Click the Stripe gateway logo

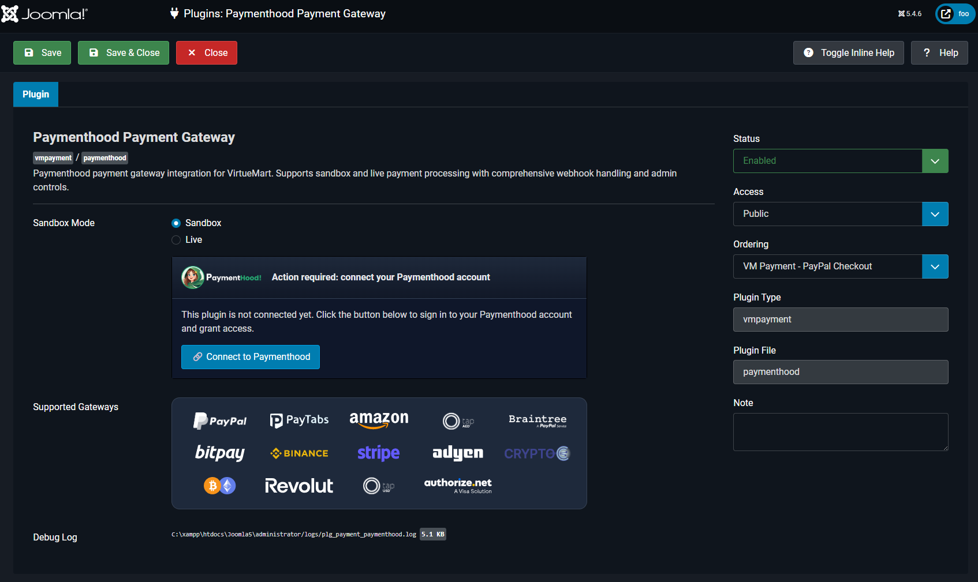379,453
